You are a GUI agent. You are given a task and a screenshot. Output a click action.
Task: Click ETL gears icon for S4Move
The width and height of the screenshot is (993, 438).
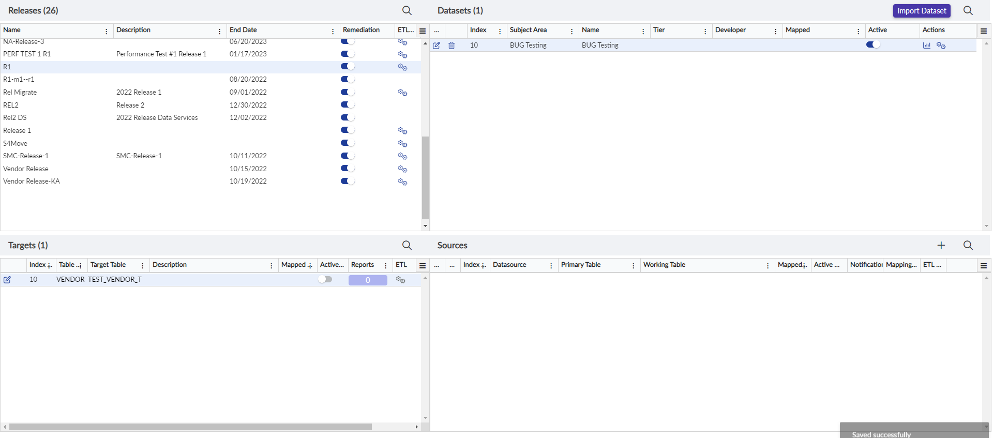[403, 143]
